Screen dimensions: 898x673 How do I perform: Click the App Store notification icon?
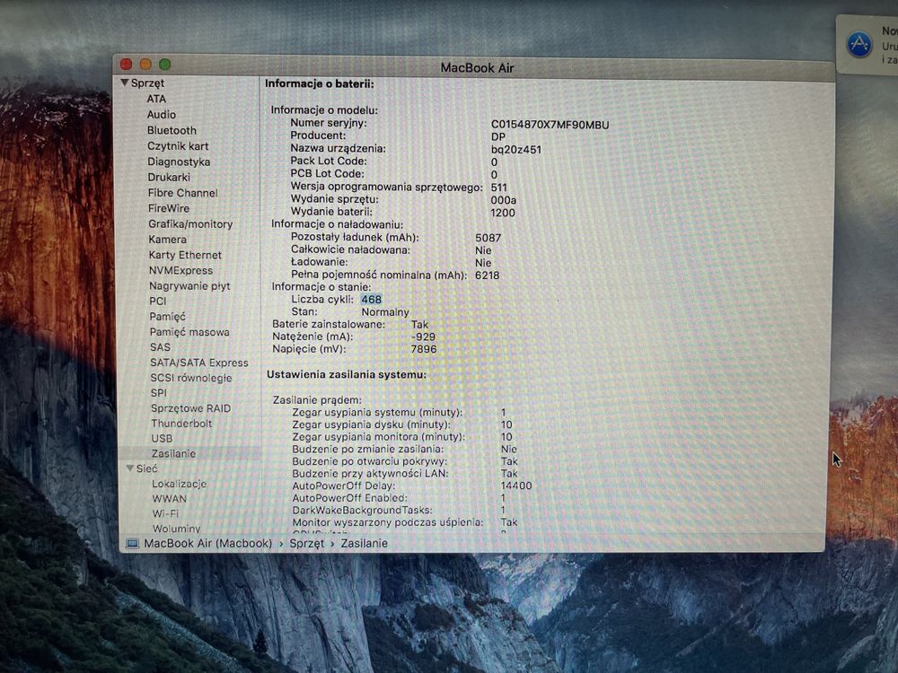click(859, 44)
